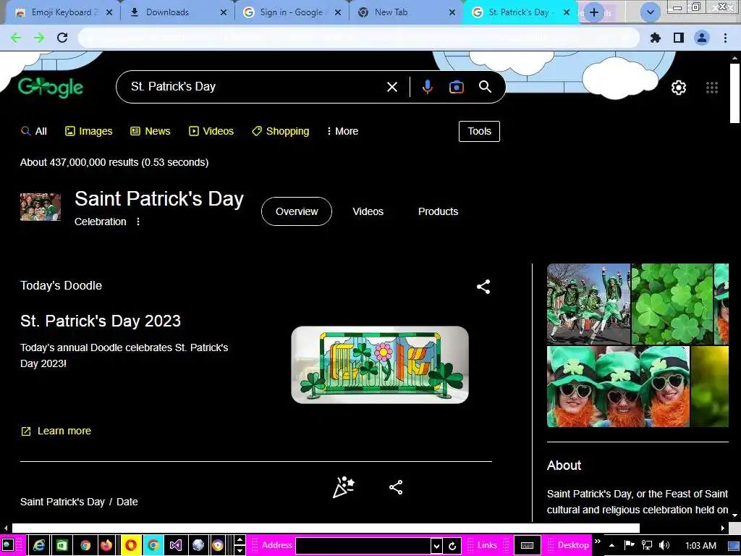Switch to the Sign in - Google tab

pyautogui.click(x=291, y=13)
